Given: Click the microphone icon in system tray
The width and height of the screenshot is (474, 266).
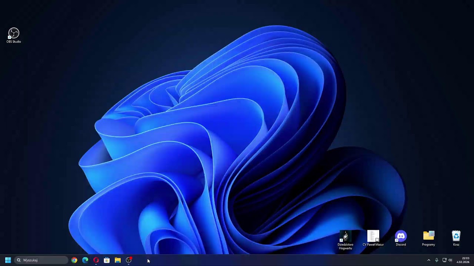Looking at the screenshot, I should click(437, 260).
